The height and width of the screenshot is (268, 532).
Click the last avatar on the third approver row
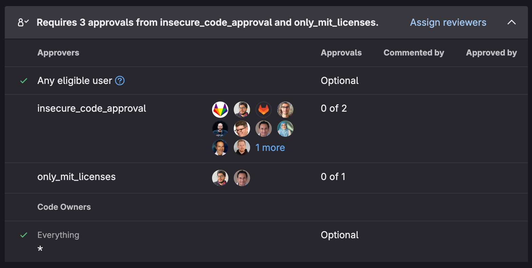point(242,147)
